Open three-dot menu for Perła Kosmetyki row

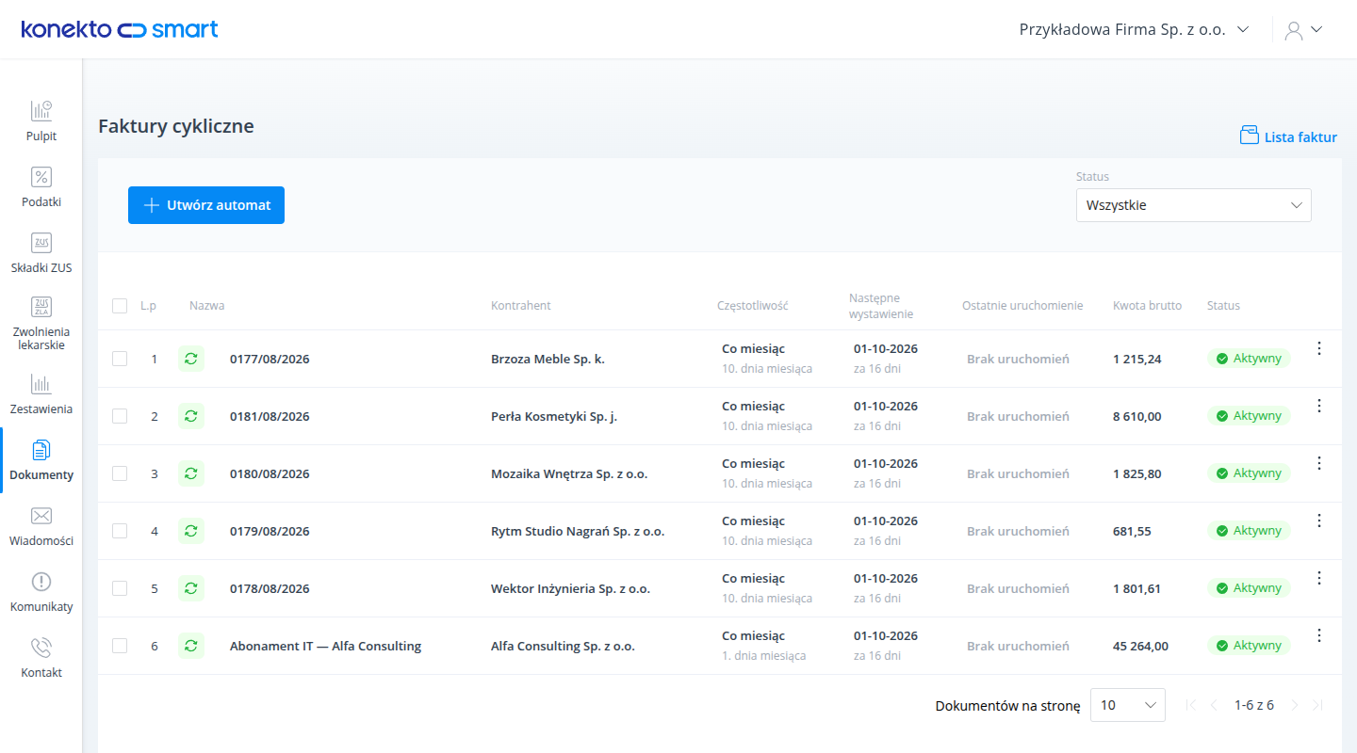(1319, 406)
